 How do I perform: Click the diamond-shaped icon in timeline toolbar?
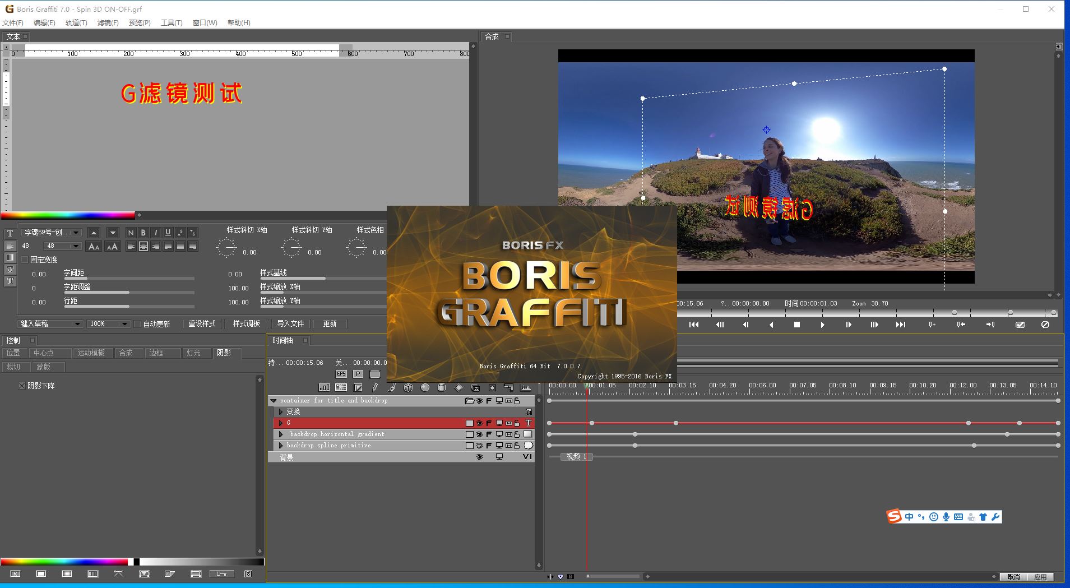(x=458, y=387)
